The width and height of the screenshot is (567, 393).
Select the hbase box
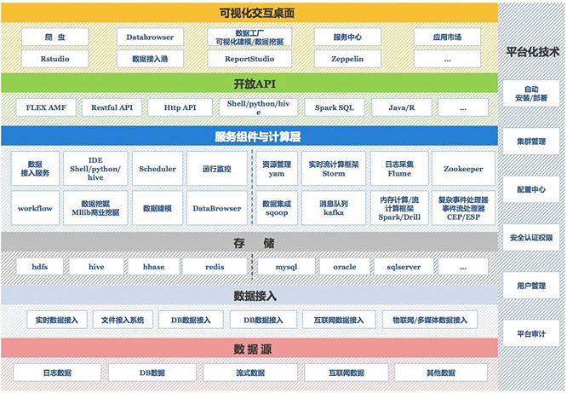click(153, 267)
